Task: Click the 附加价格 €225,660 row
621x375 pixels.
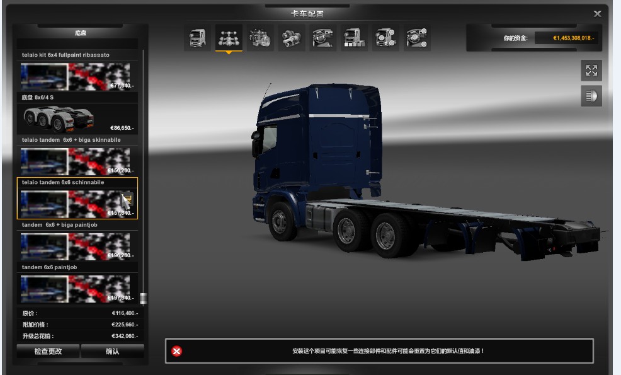Action: (81, 325)
